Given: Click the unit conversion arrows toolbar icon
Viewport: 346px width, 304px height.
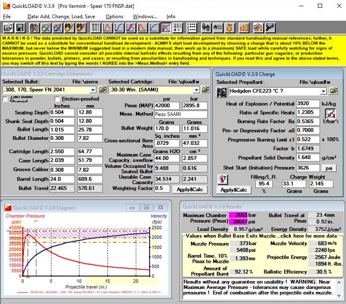Looking at the screenshot, I should [206, 28].
